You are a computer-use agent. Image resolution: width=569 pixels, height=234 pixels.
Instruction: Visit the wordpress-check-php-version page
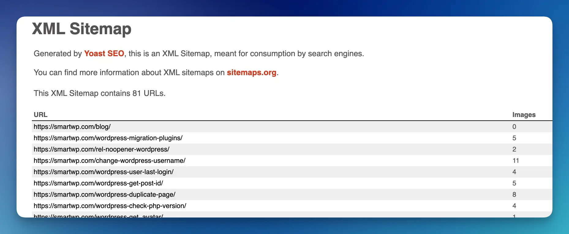point(110,206)
